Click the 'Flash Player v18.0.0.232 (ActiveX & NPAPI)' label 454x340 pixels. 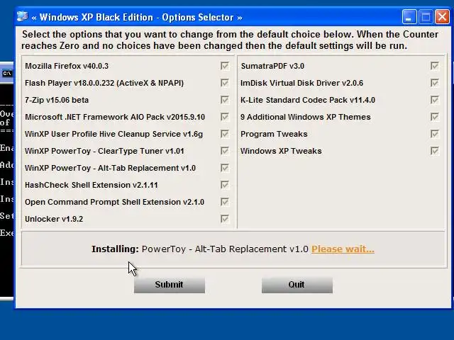tap(104, 83)
